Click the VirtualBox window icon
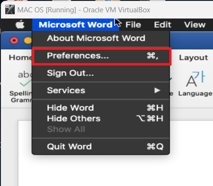 (x=10, y=9)
